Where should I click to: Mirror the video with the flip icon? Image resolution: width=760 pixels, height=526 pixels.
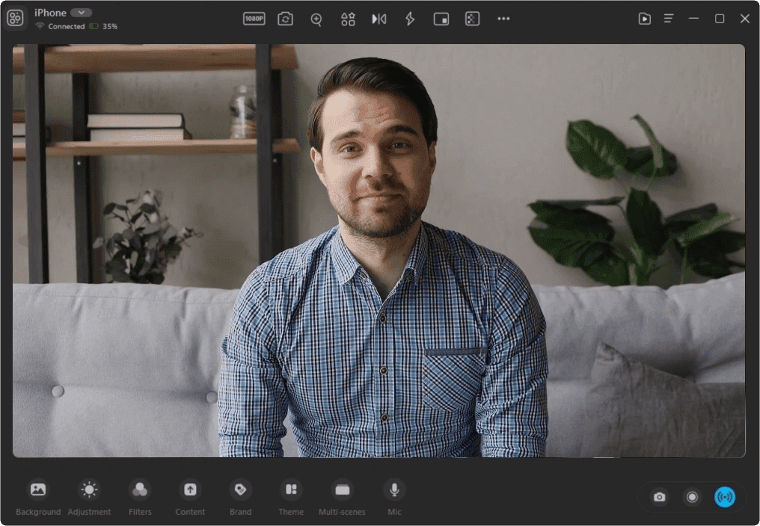coord(379,19)
